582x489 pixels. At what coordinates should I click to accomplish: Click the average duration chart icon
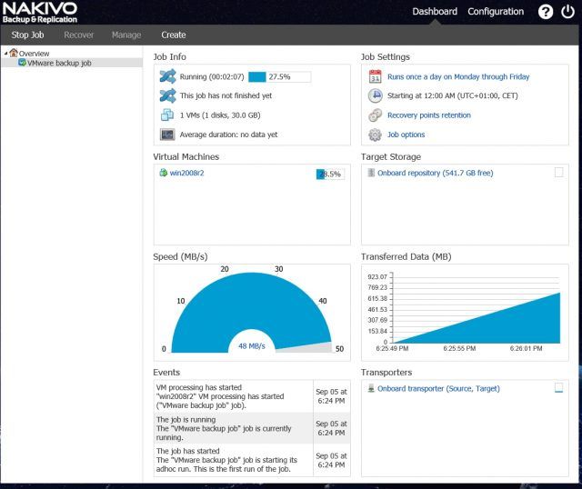click(167, 135)
